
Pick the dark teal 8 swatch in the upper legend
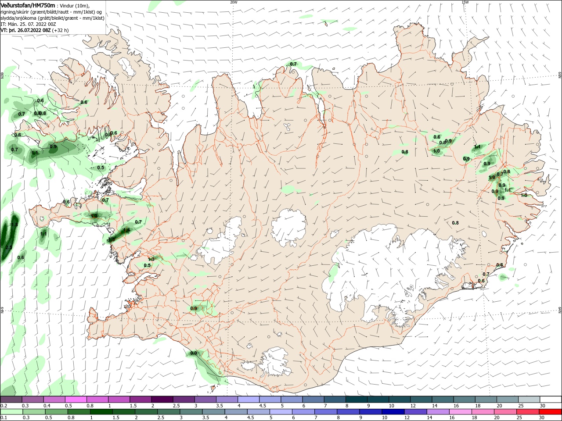coord(356,400)
